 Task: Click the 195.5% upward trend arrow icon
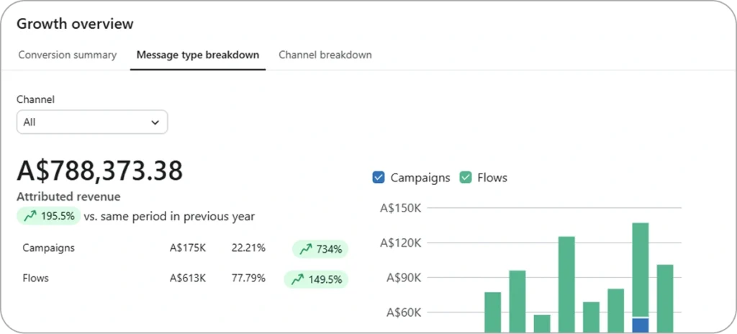(30, 215)
